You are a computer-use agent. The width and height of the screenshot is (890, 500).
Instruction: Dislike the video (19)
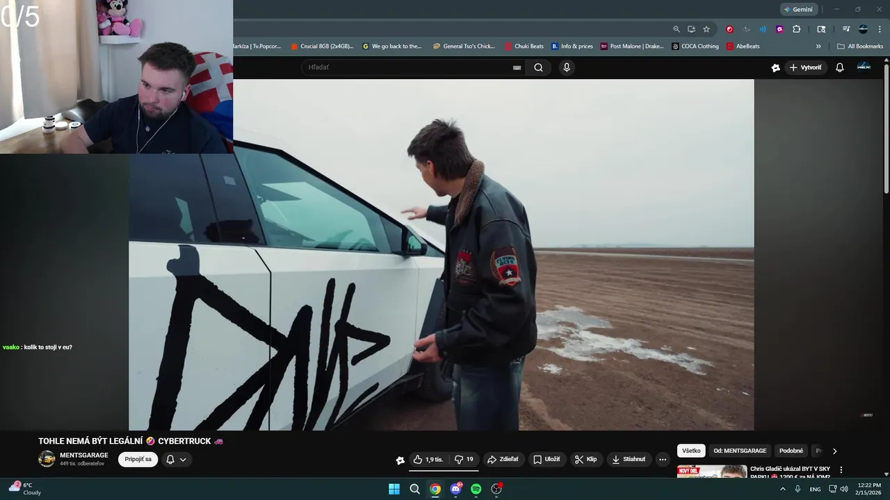(x=464, y=459)
